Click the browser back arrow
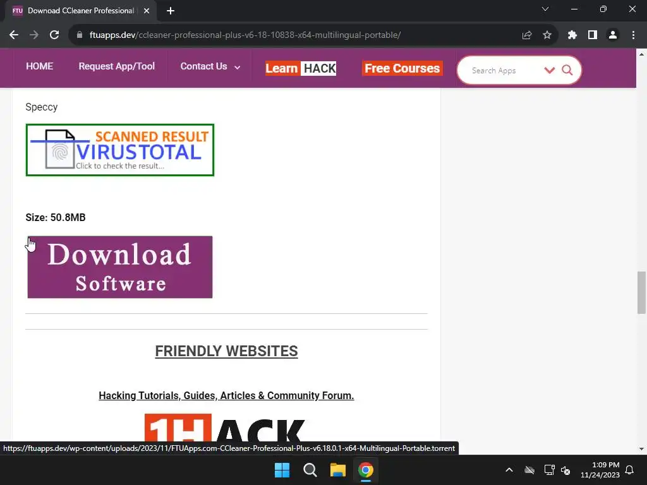The width and height of the screenshot is (647, 485). point(14,35)
